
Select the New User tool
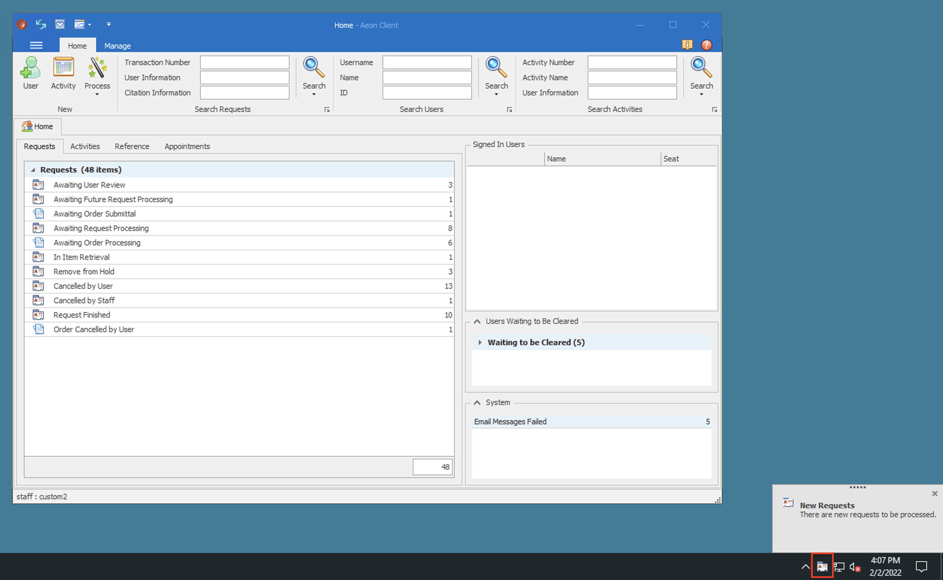point(30,74)
